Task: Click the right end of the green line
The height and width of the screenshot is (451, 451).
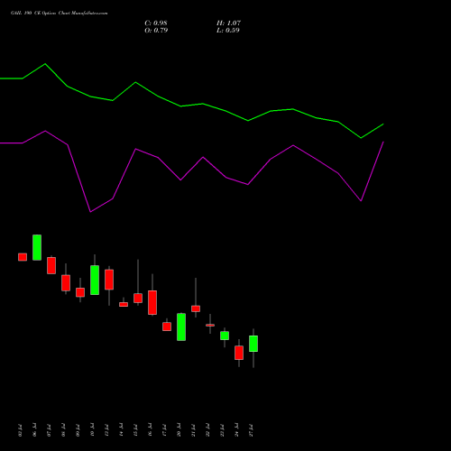Action: 383,124
